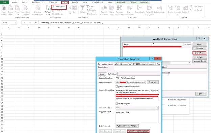
Task: Click the Export Connection File button
Action: [x=139, y=131]
